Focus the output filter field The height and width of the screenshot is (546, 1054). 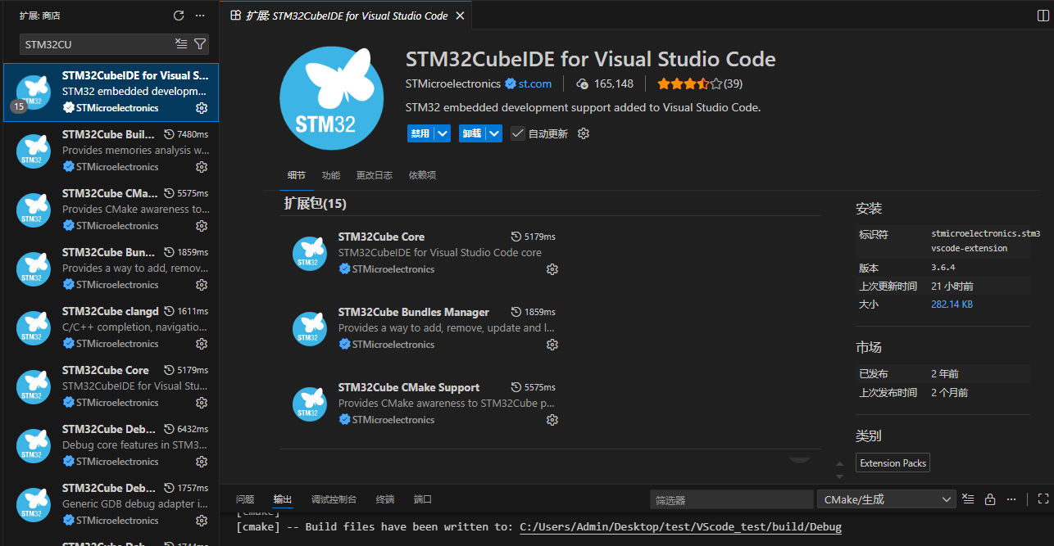732,499
